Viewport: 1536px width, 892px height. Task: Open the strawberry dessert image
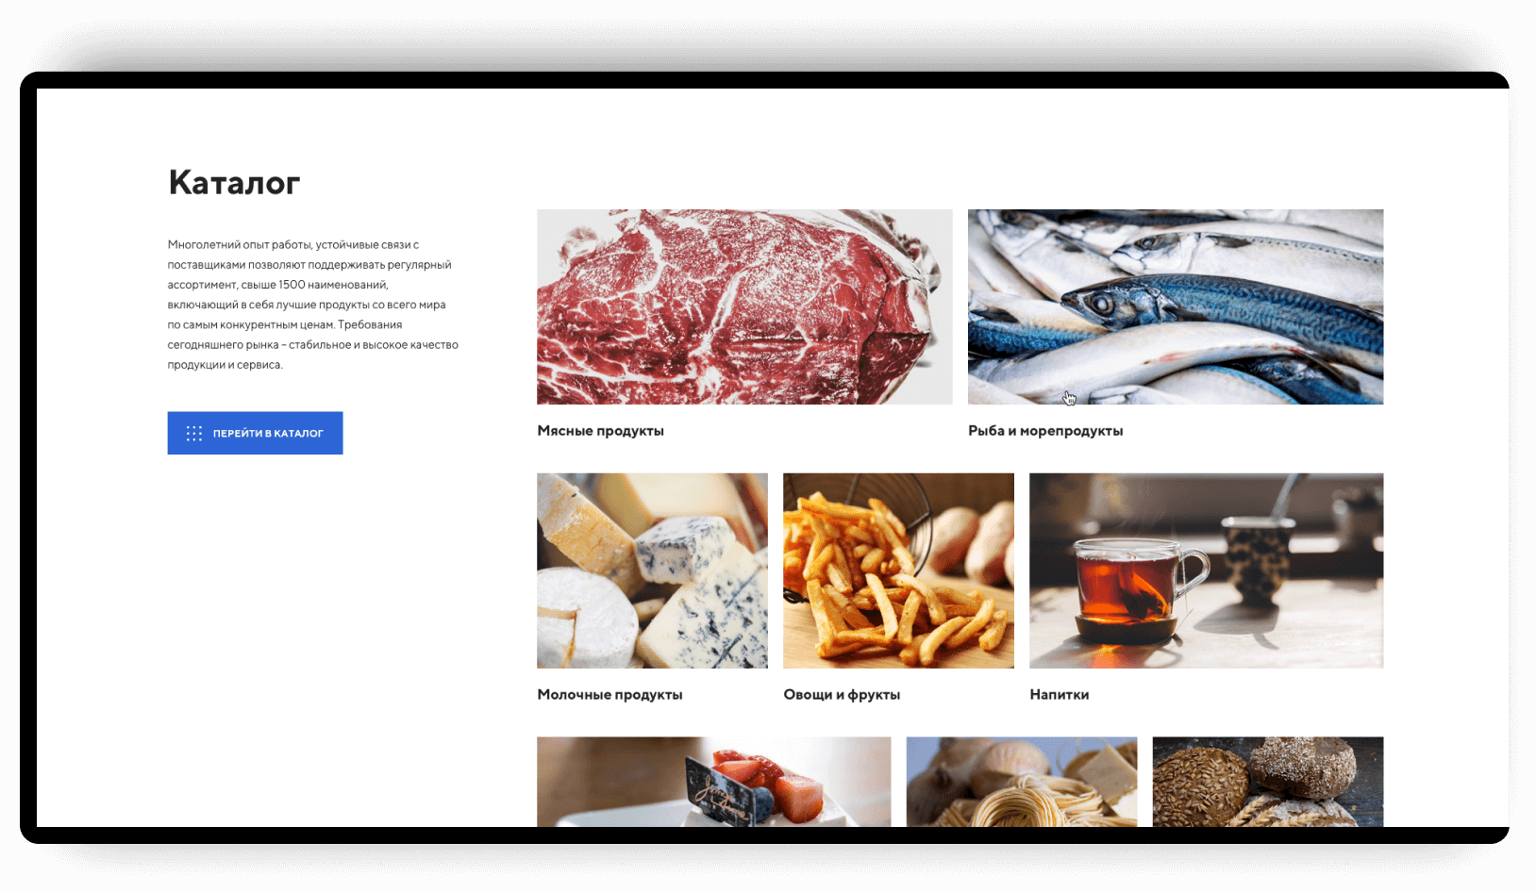coord(713,782)
